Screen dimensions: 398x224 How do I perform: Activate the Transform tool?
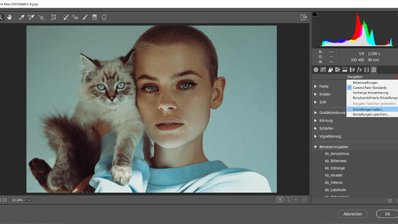[x=54, y=17]
